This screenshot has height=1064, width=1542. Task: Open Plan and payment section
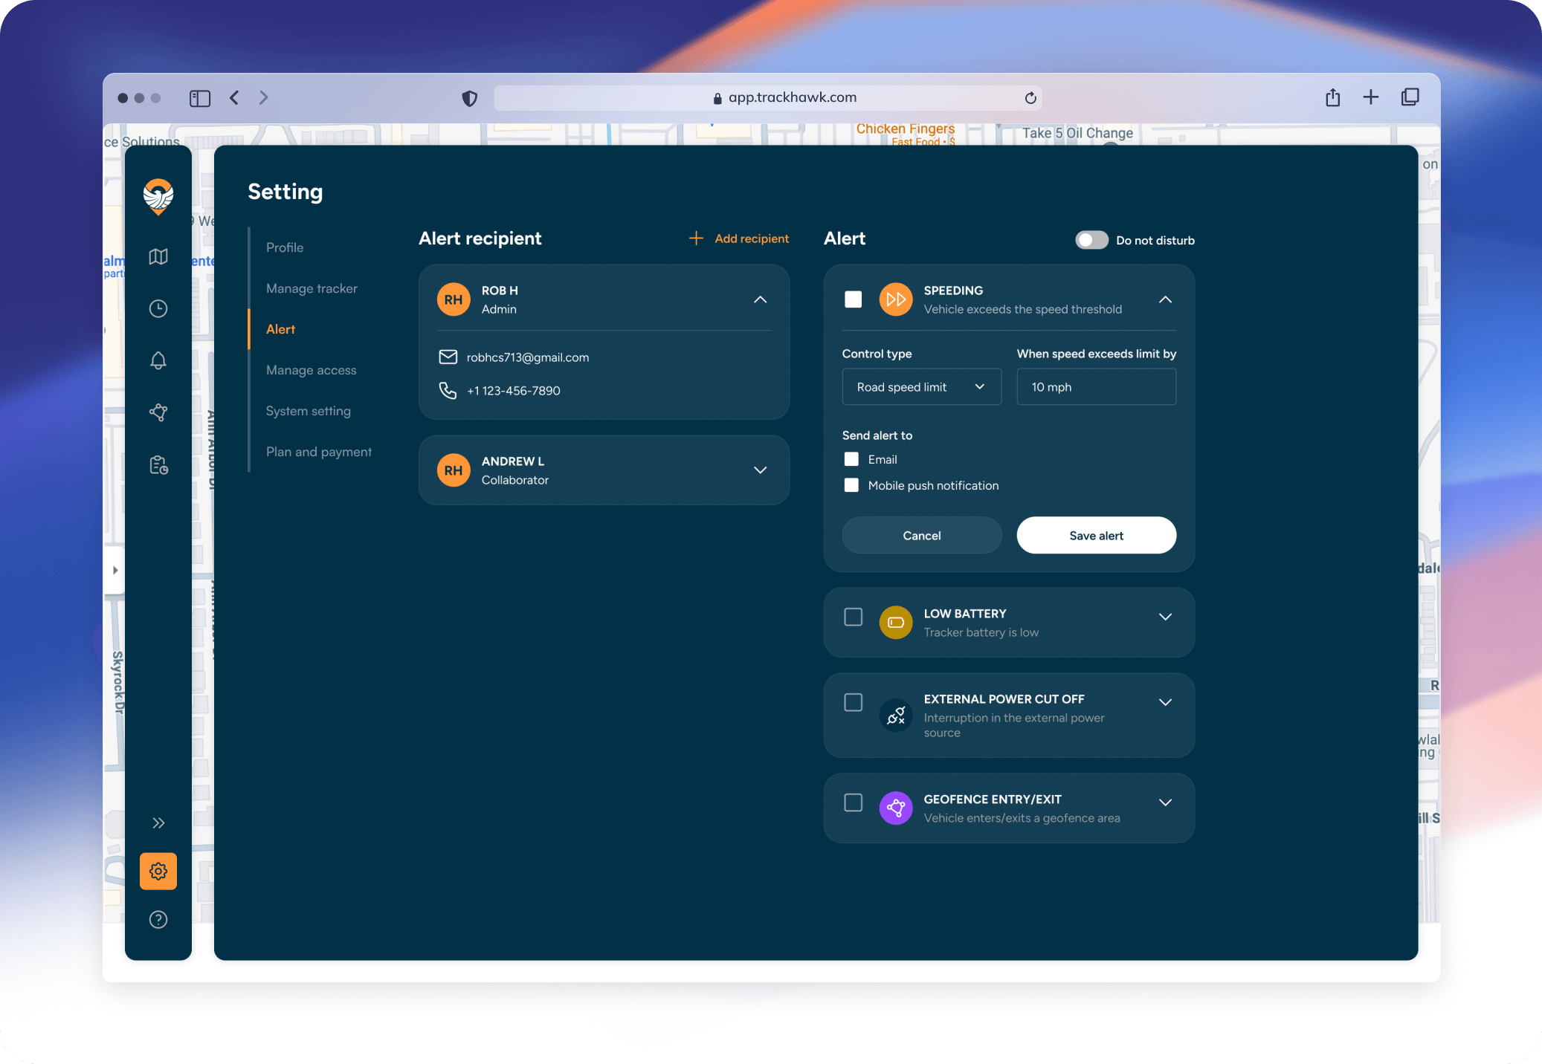(319, 452)
